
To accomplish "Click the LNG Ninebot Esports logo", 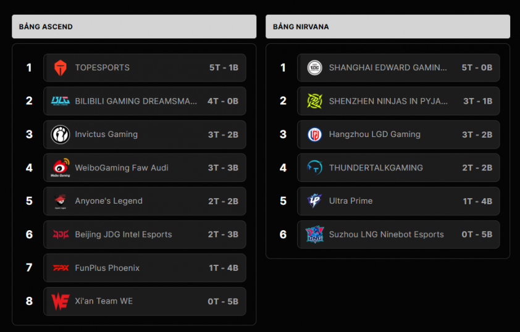I will [314, 234].
